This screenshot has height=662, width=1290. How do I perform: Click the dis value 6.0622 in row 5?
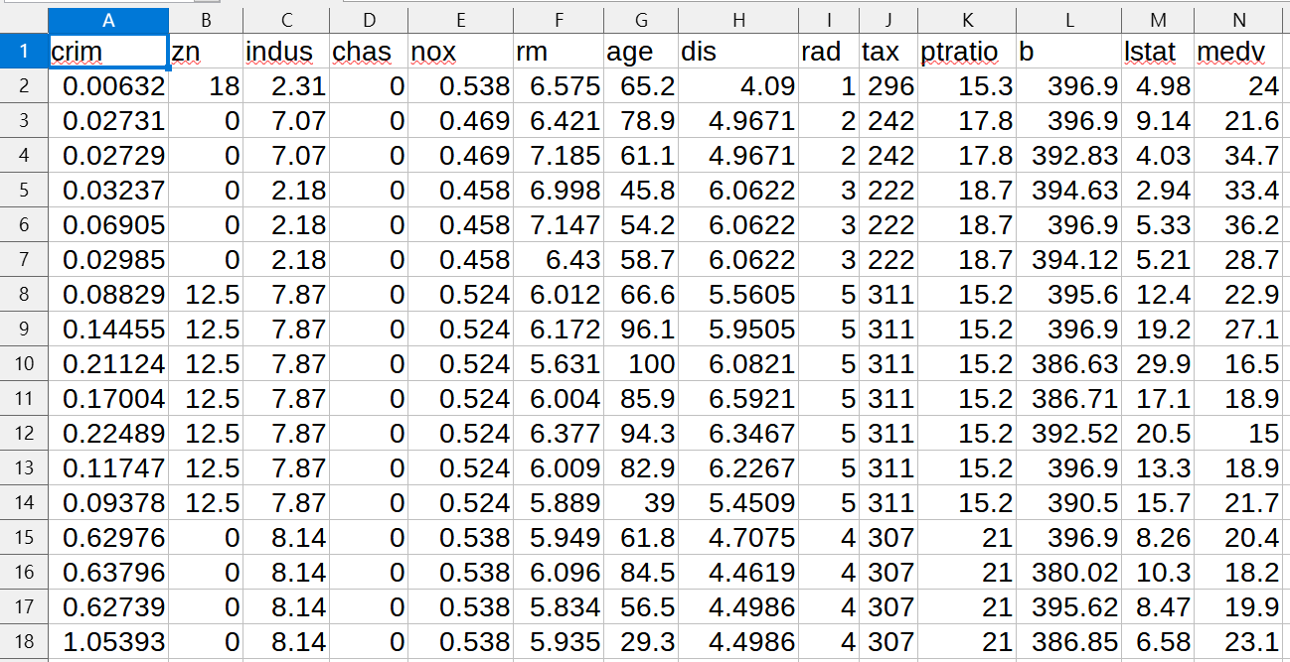click(737, 189)
